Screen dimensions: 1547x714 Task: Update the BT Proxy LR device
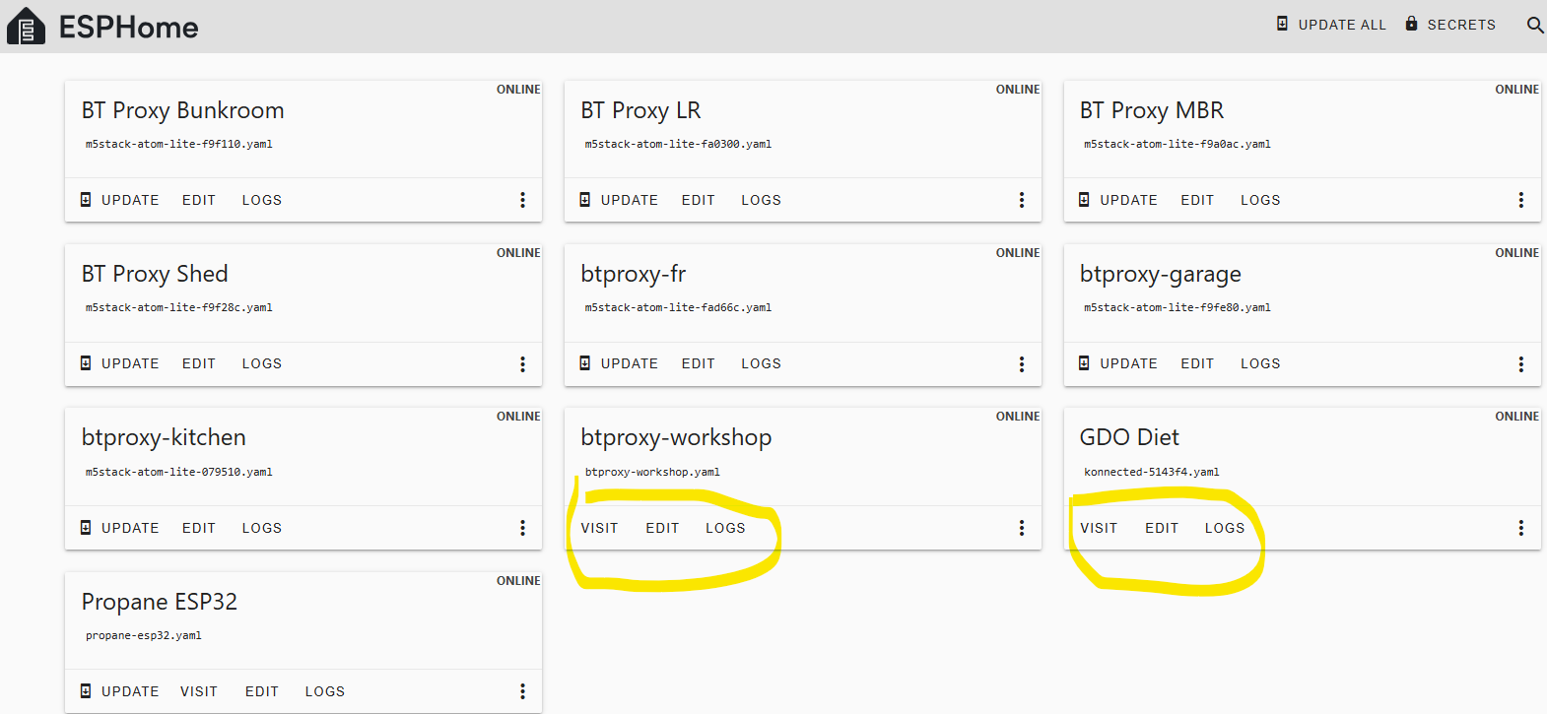(619, 200)
